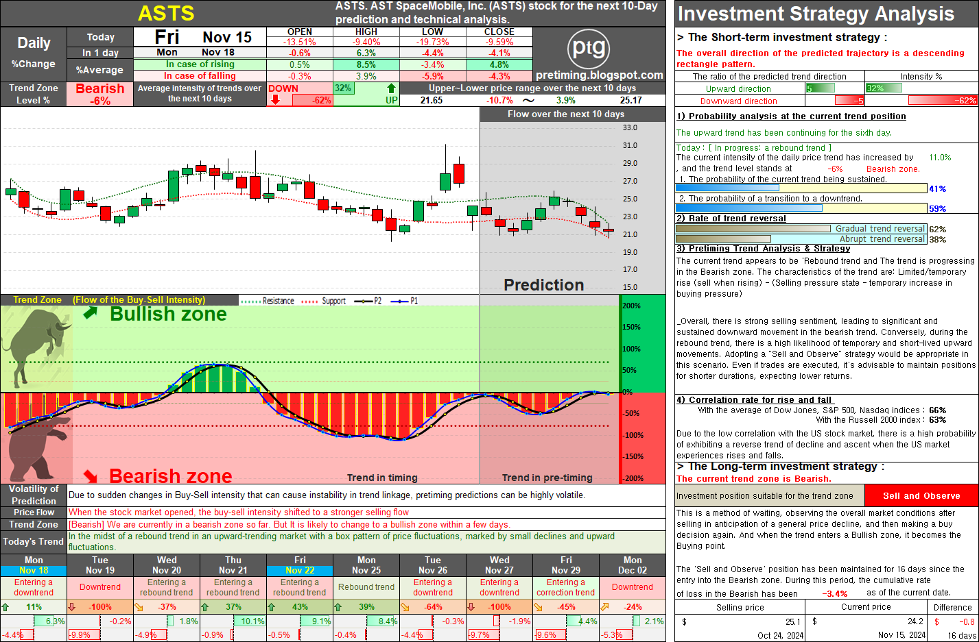979x642 pixels.
Task: Click the red down arrow for Tue Nov 19
Action: coord(71,607)
